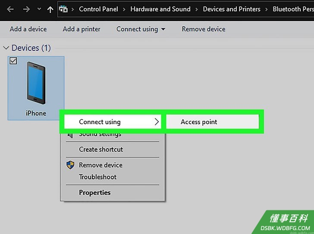This screenshot has height=234, width=314.
Task: Click the shield icon beside Remove device
Action: (70, 165)
